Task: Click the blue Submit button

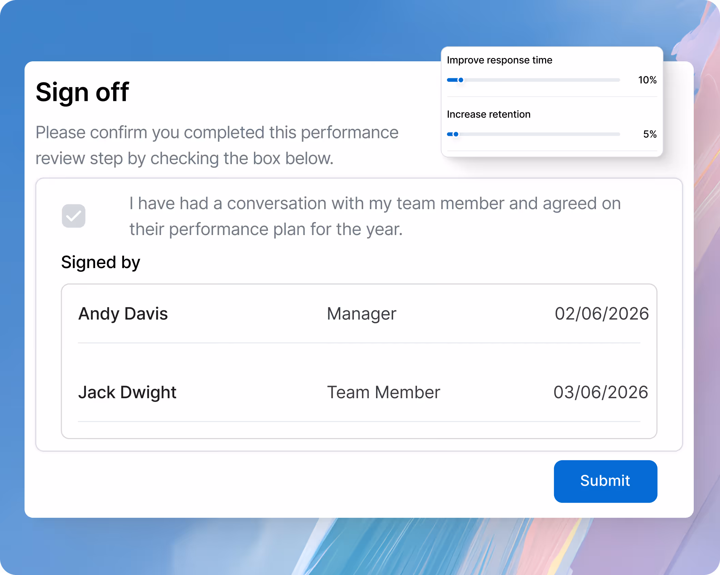Action: 605,481
